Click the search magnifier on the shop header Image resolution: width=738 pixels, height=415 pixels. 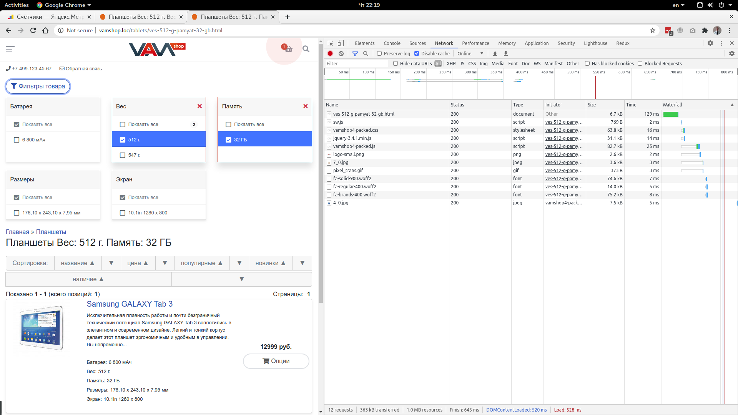point(306,49)
